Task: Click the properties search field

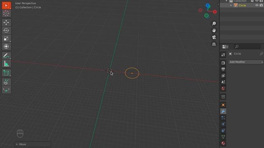Action: tap(247, 46)
